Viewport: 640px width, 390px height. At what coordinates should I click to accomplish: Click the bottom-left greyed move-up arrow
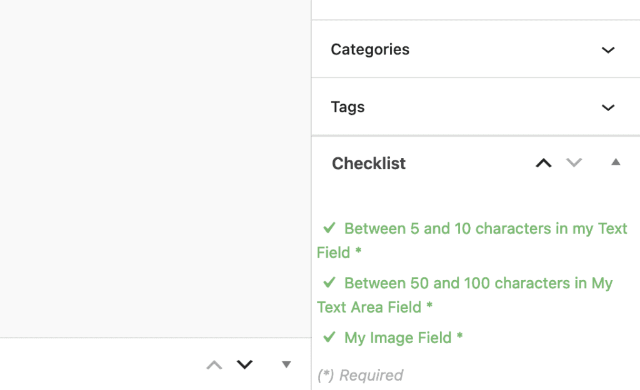214,364
